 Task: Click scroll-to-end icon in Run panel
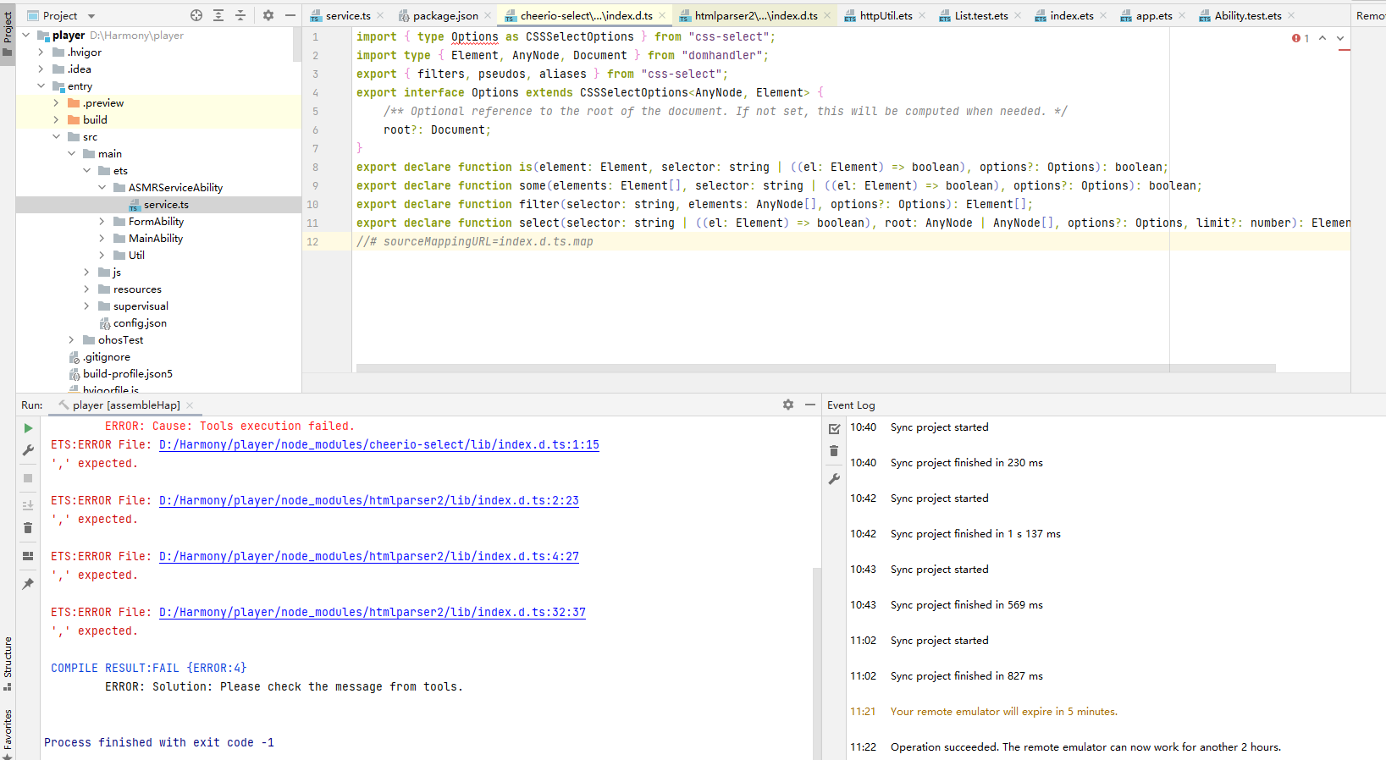coord(28,505)
